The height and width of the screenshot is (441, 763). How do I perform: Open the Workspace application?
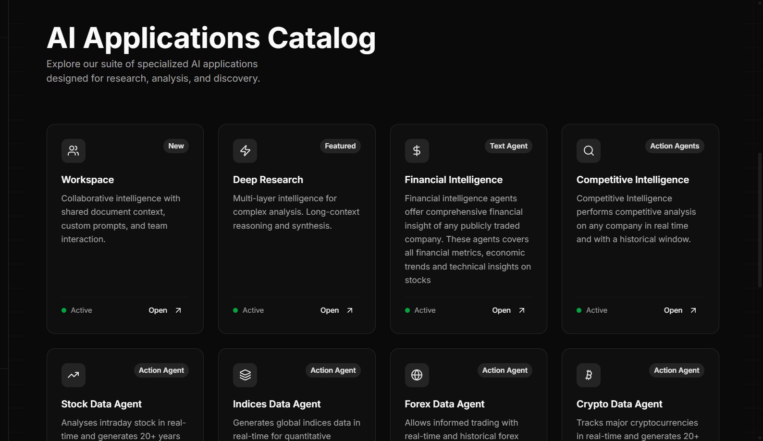(x=166, y=310)
